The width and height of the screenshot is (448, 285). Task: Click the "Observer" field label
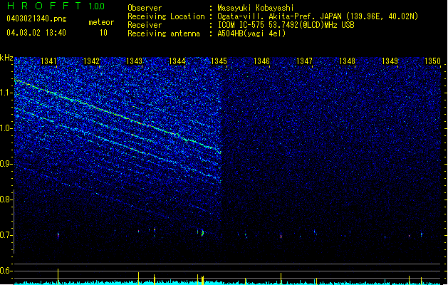coord(145,8)
